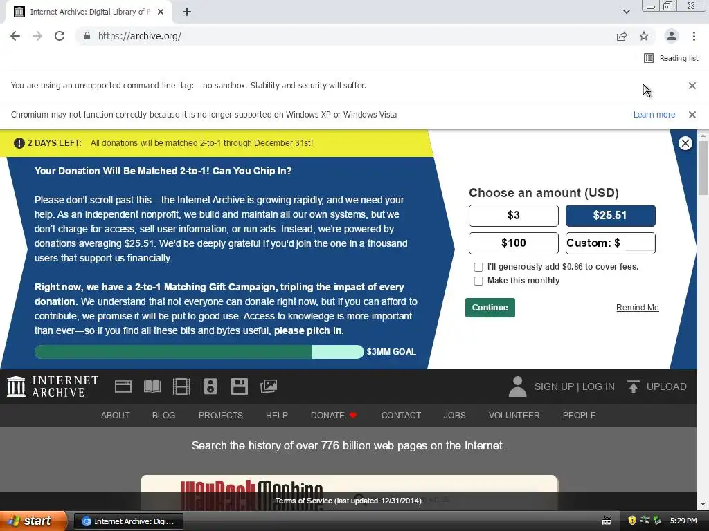Click the browser forward arrow
The image size is (709, 531).
37,36
